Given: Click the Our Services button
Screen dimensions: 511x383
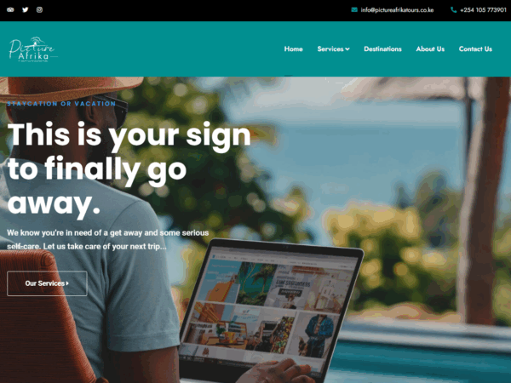Looking at the screenshot, I should pos(47,283).
